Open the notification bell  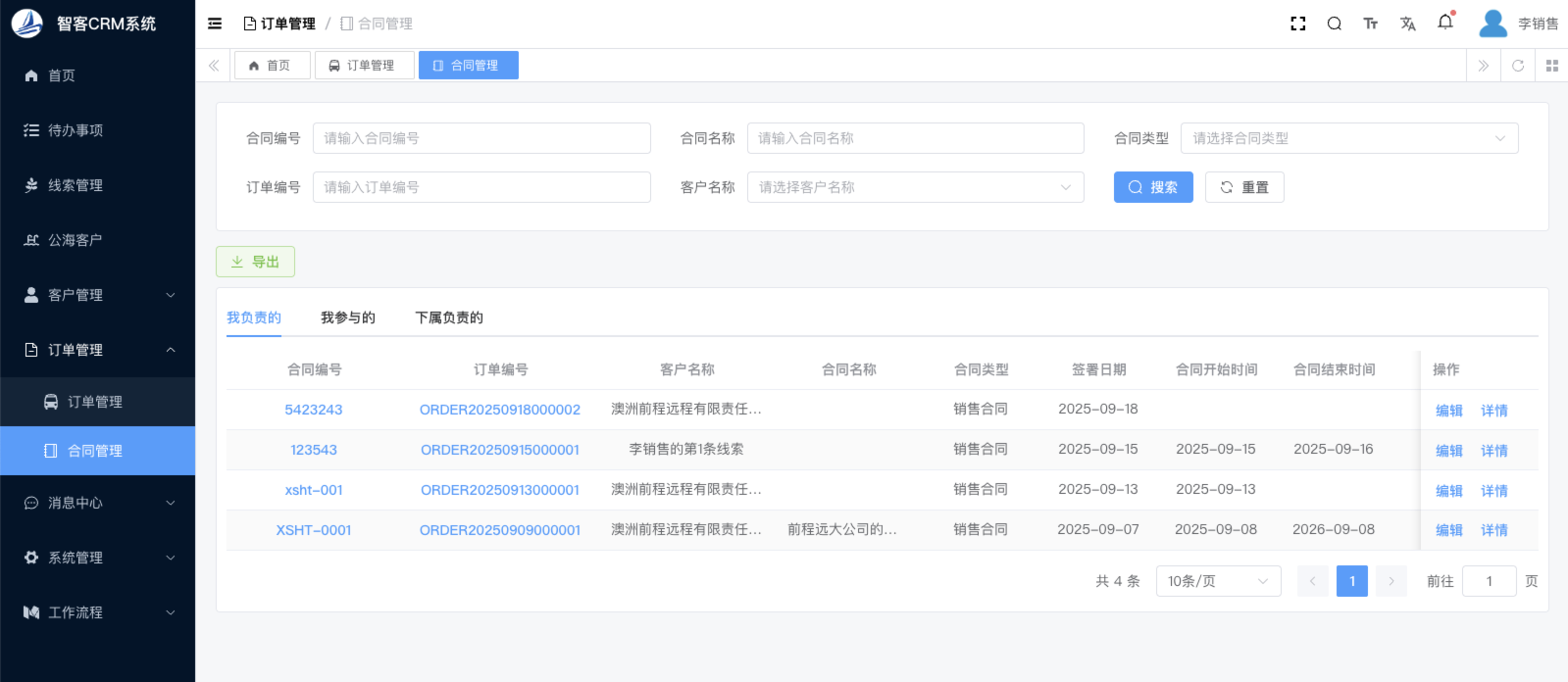tap(1445, 23)
